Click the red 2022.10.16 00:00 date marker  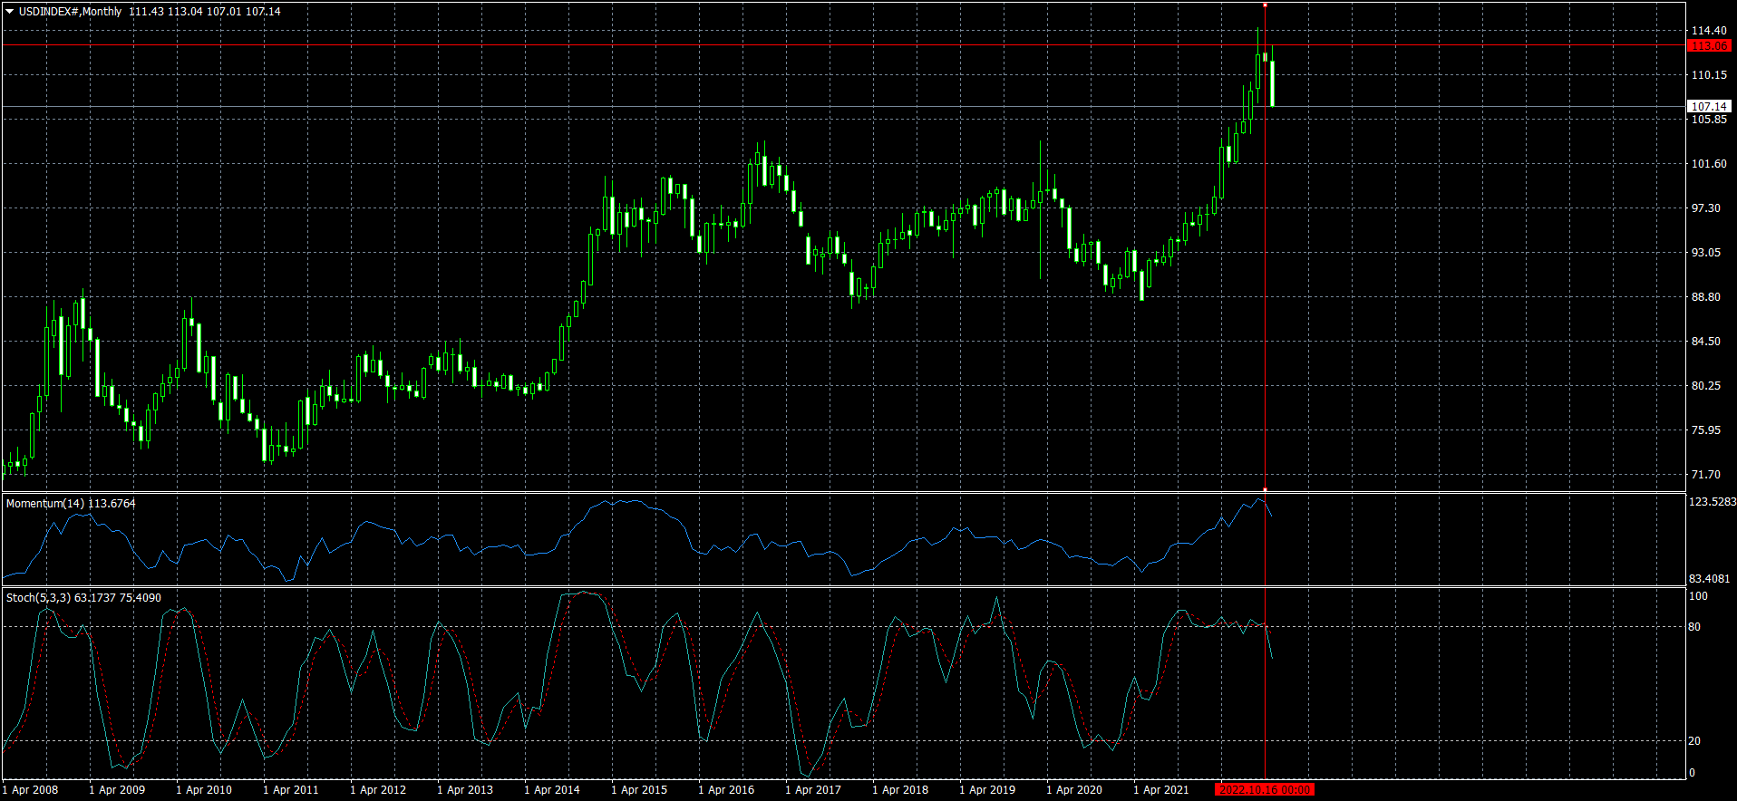click(1265, 789)
